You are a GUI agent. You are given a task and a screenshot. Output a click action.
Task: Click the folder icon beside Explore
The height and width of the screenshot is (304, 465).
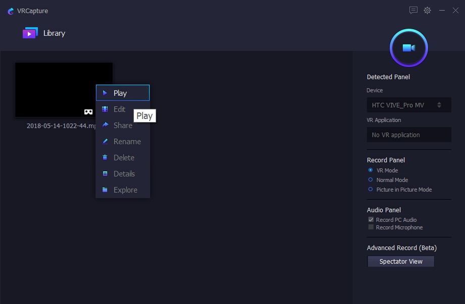tap(105, 190)
